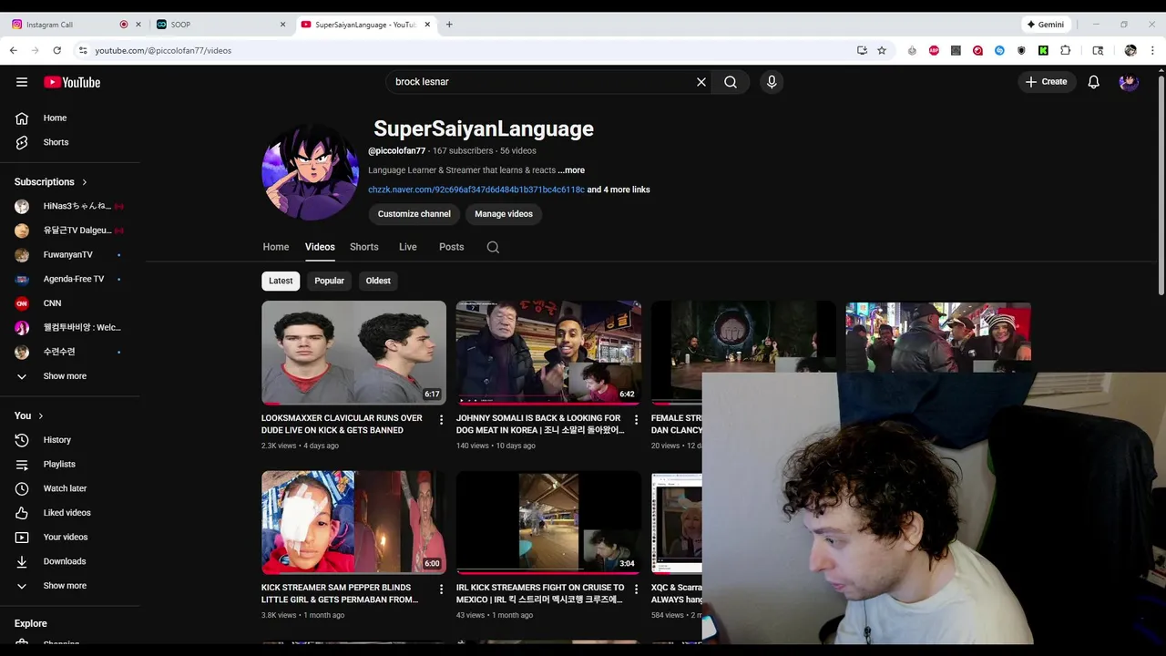Expand the Subscriptions section chevron
This screenshot has width=1166, height=656.
85,182
